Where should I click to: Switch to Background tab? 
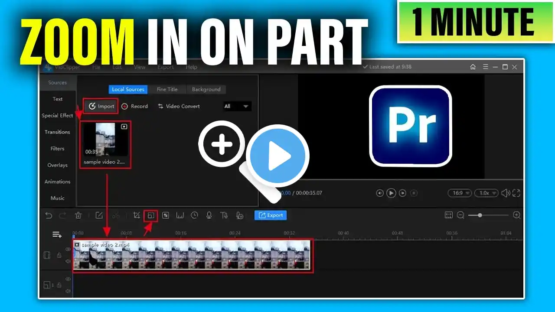click(206, 89)
